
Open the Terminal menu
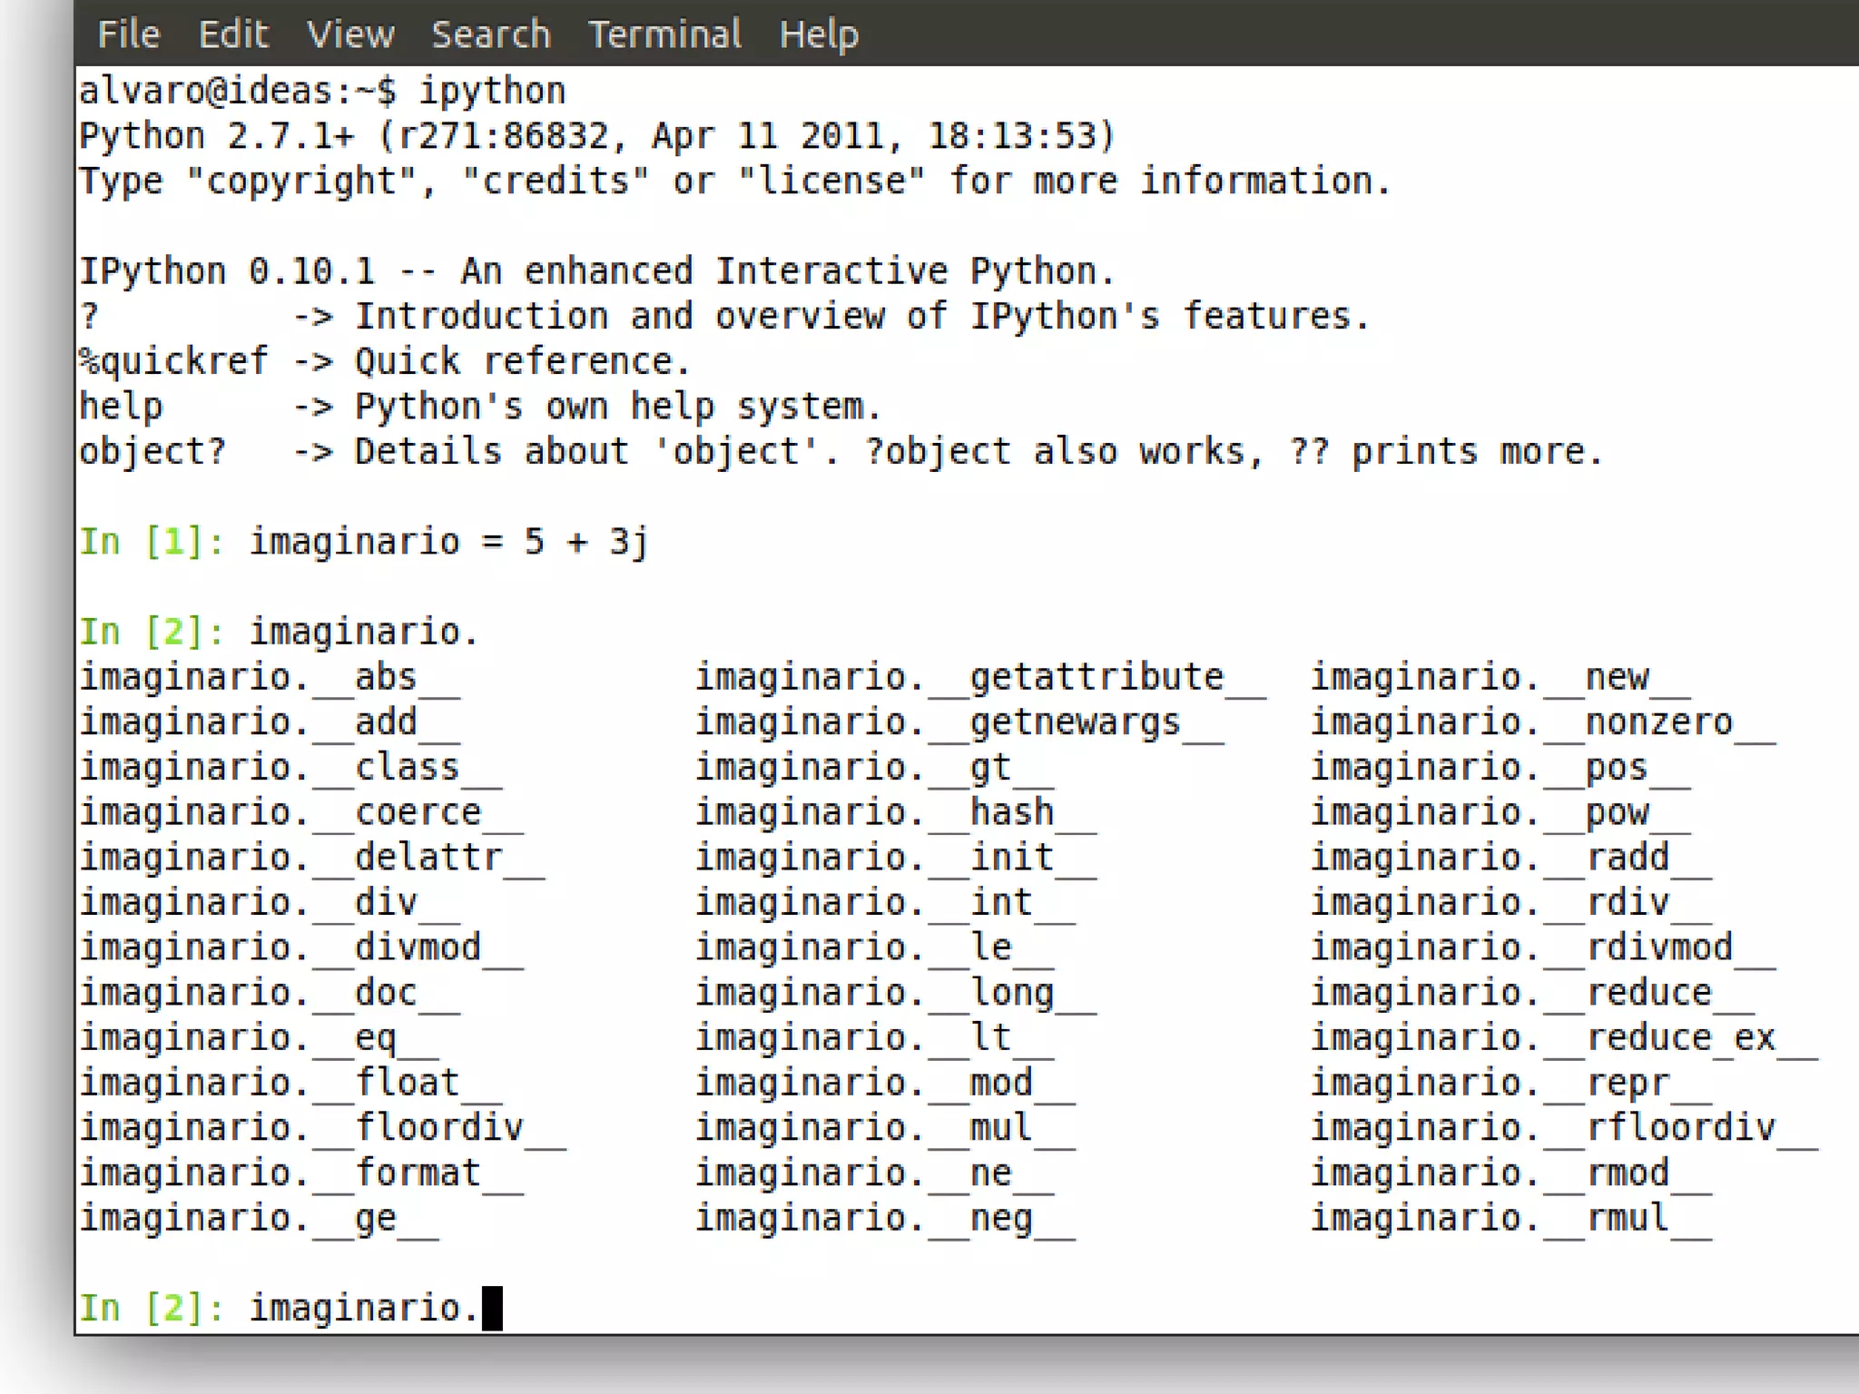664,34
